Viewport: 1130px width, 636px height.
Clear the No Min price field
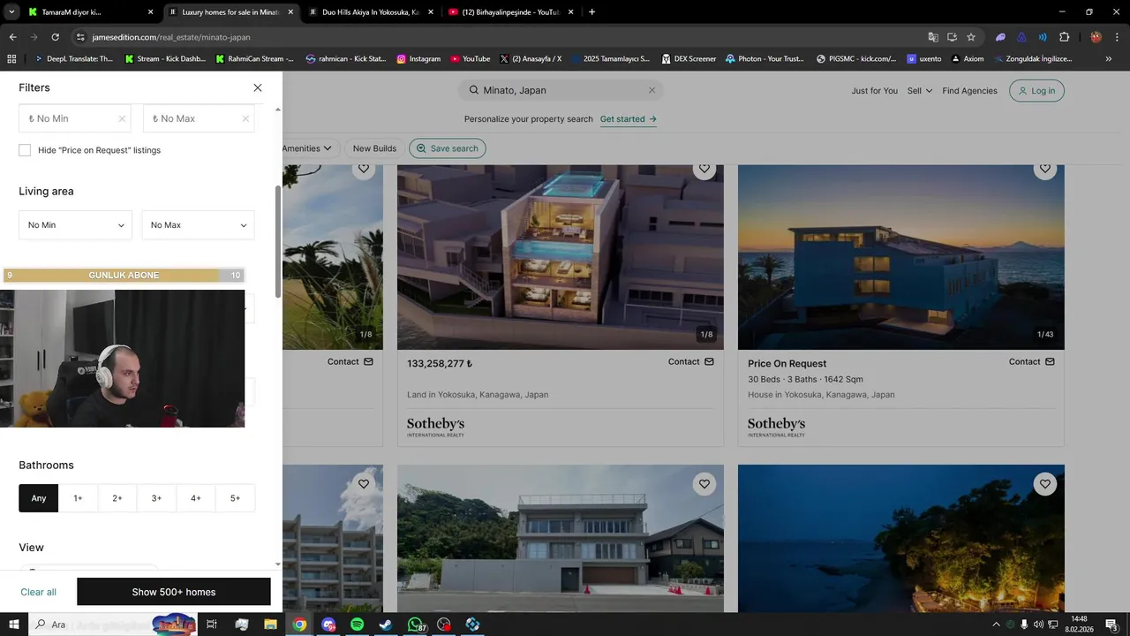pyautogui.click(x=122, y=118)
